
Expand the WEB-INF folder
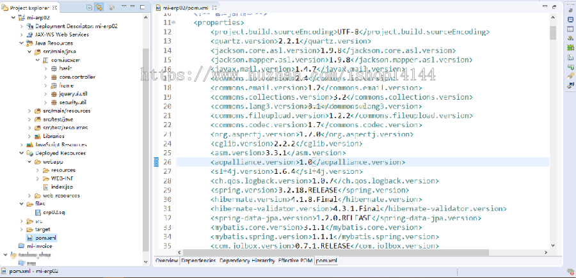[x=38, y=178]
